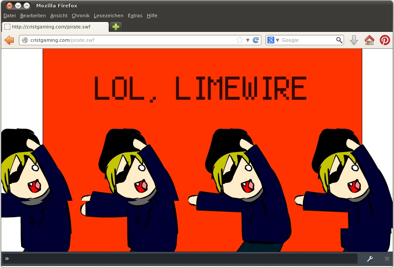The width and height of the screenshot is (394, 268).
Task: Open the Chronik menu
Action: point(81,16)
